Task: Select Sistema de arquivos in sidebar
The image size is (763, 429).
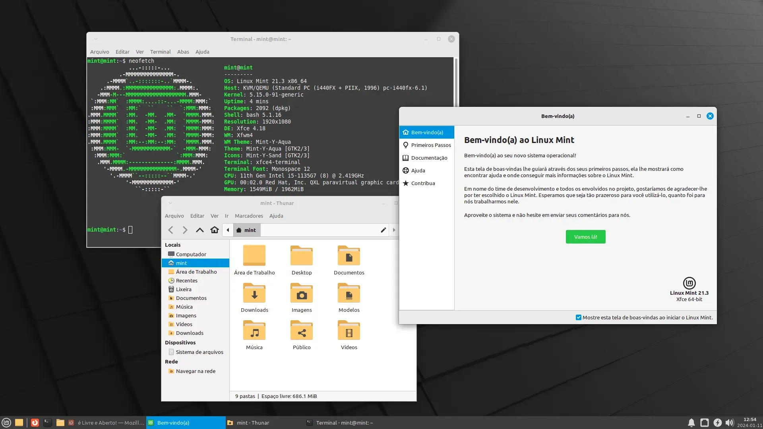Action: [196, 352]
